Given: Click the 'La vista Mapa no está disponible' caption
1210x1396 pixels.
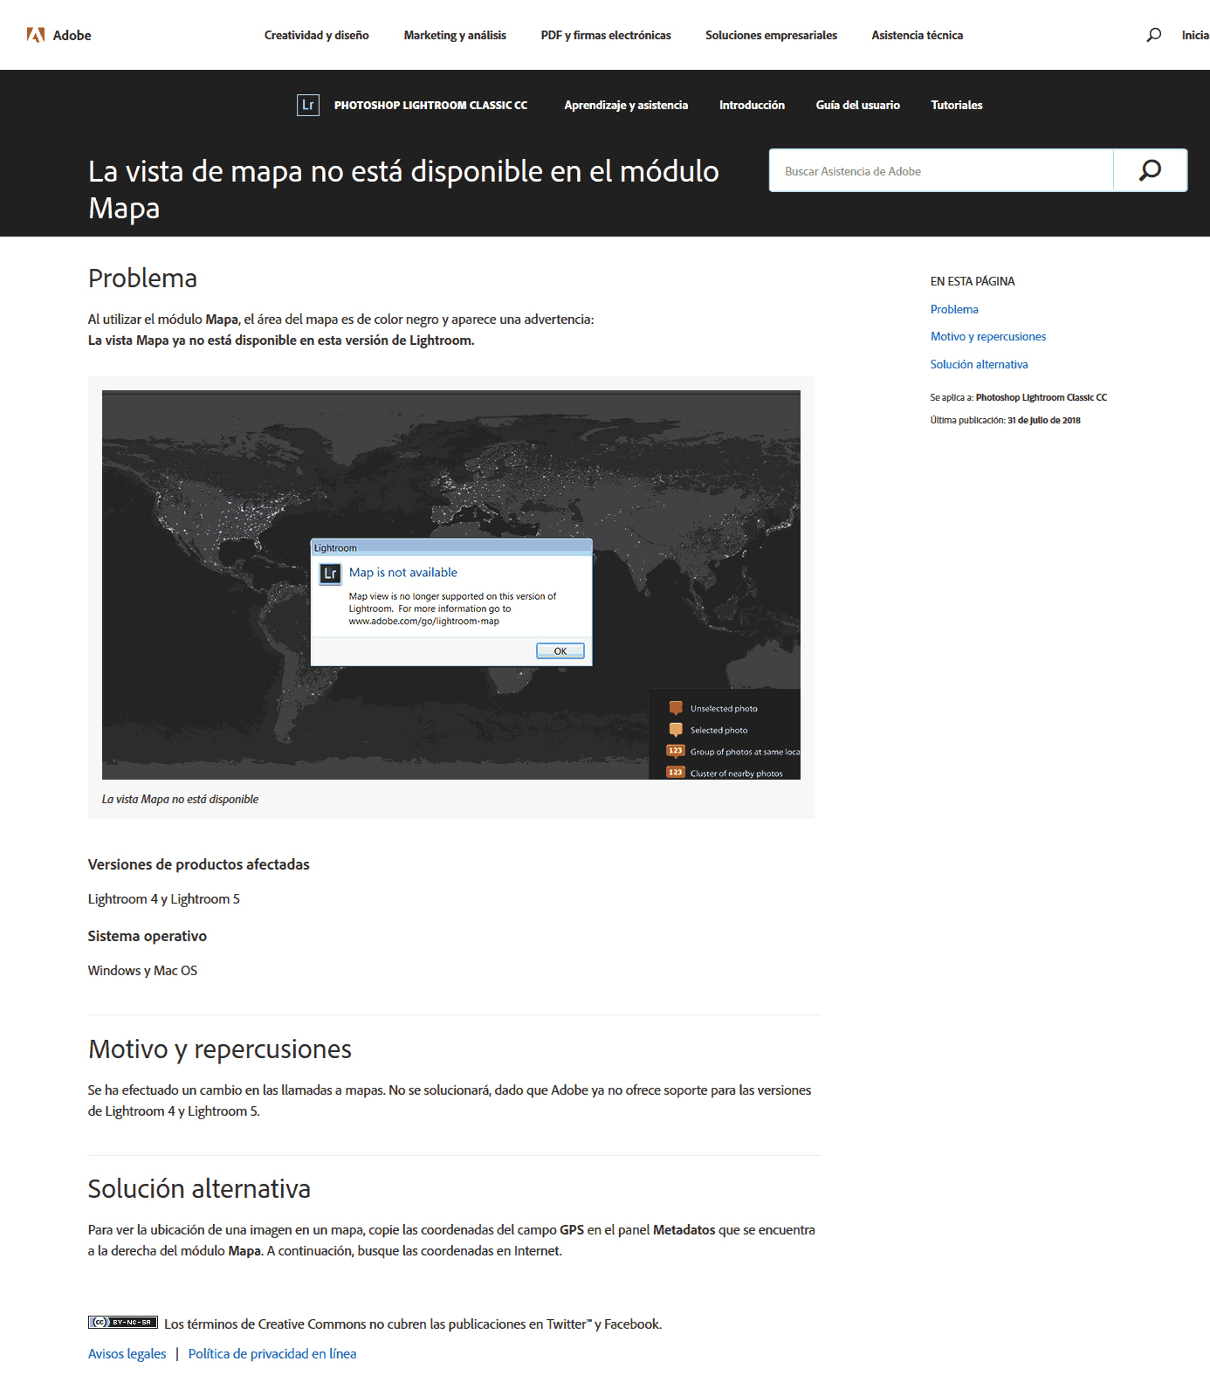Looking at the screenshot, I should [180, 799].
